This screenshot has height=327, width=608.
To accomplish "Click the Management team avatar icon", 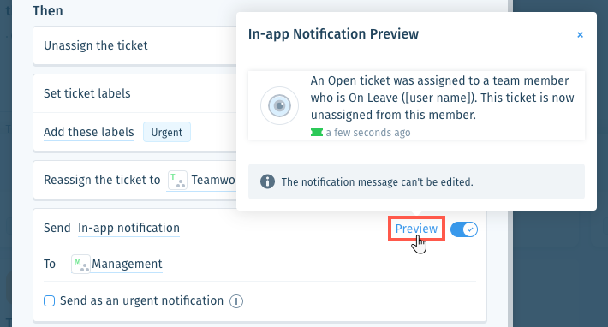I will point(80,264).
